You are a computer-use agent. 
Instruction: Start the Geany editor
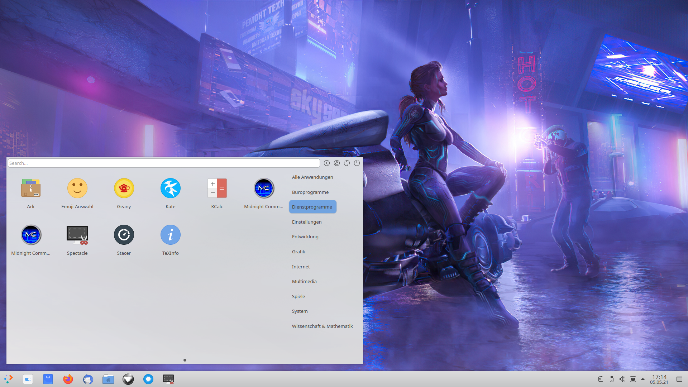pyautogui.click(x=124, y=193)
